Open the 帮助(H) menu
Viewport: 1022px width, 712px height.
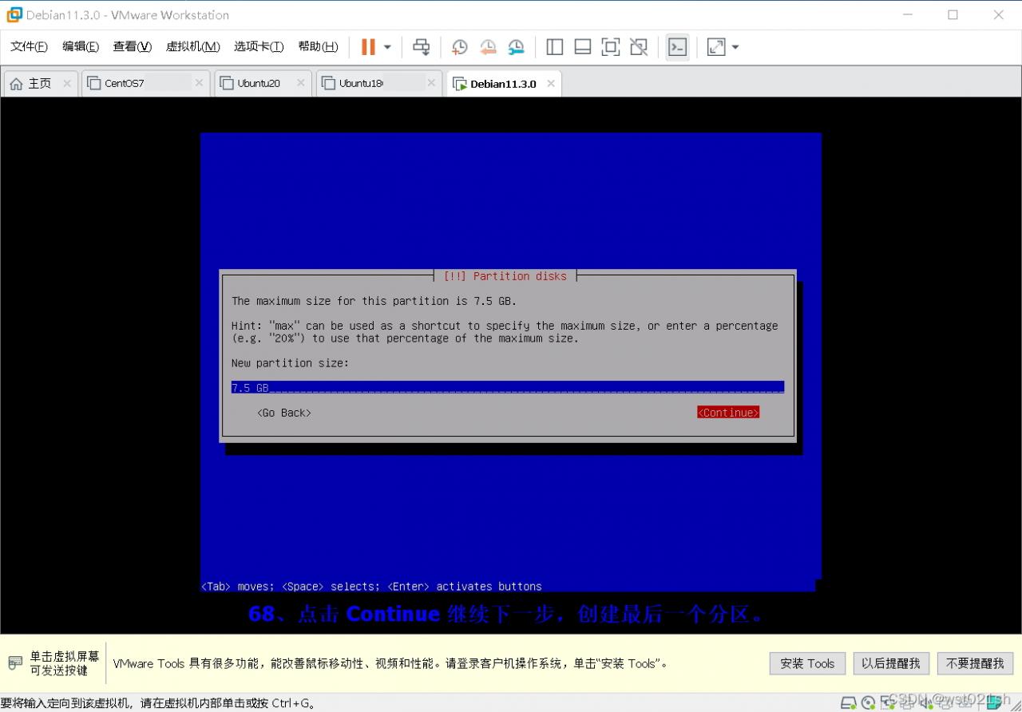[318, 46]
